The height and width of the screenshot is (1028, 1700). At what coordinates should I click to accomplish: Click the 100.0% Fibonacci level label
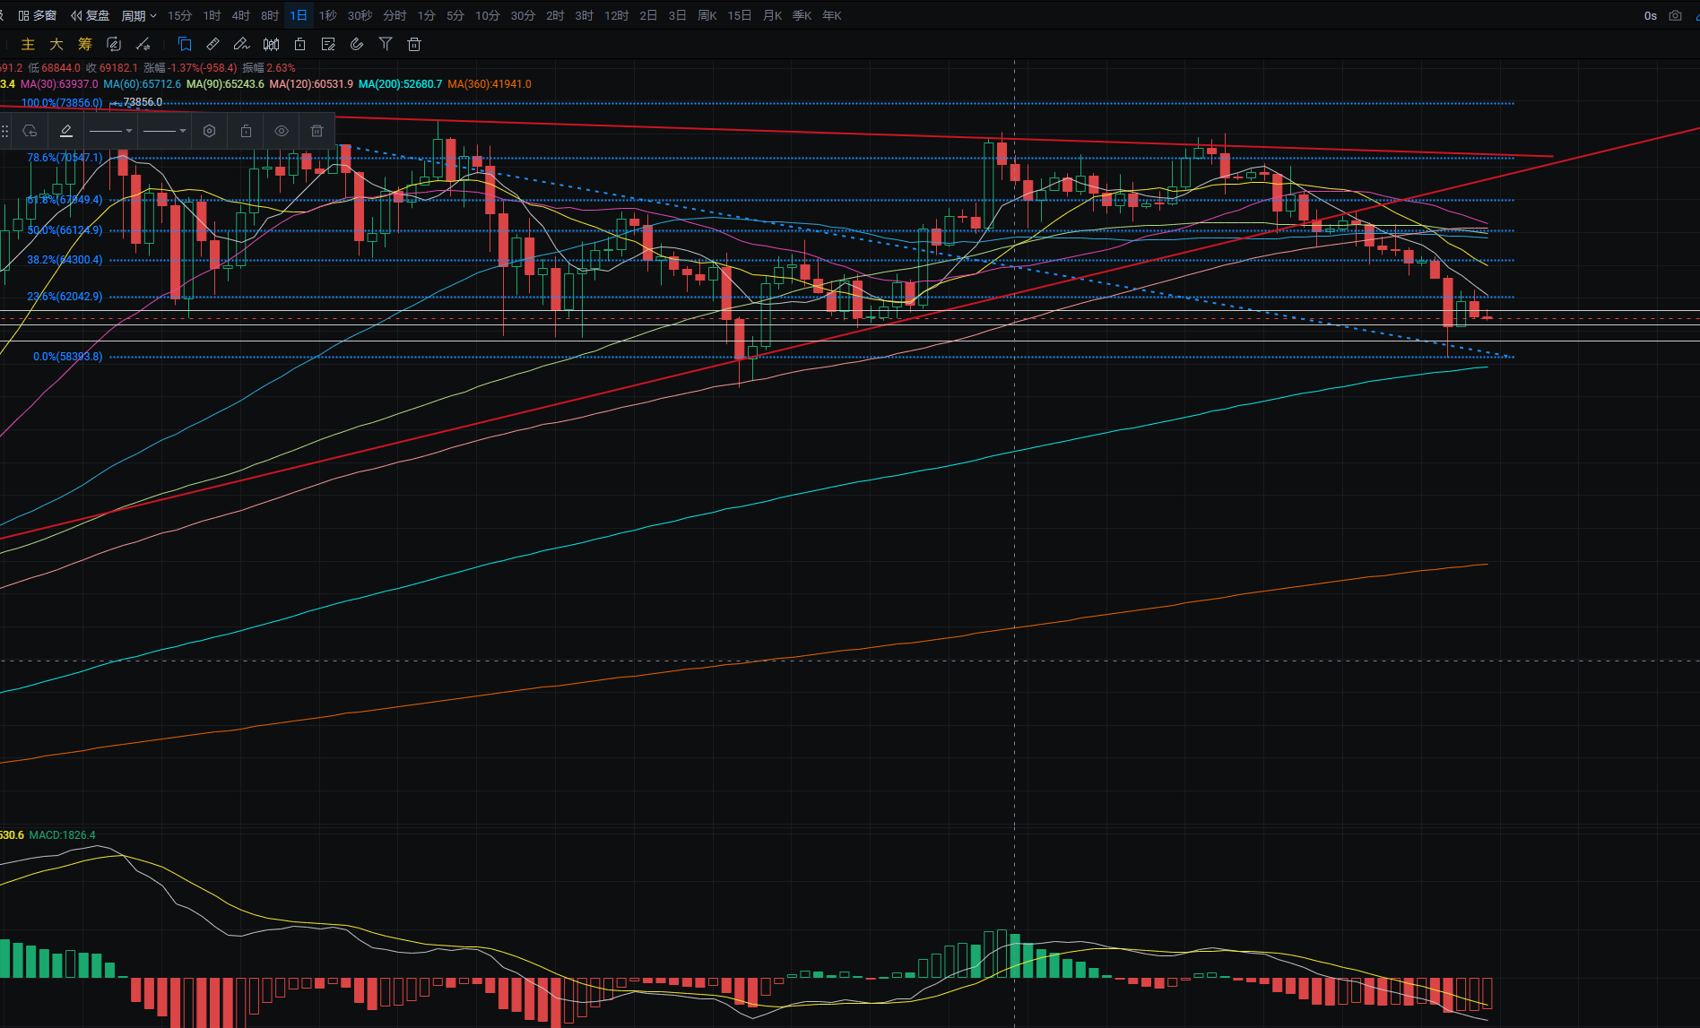coord(61,103)
